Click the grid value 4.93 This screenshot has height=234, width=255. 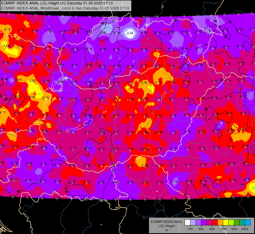tap(102, 132)
